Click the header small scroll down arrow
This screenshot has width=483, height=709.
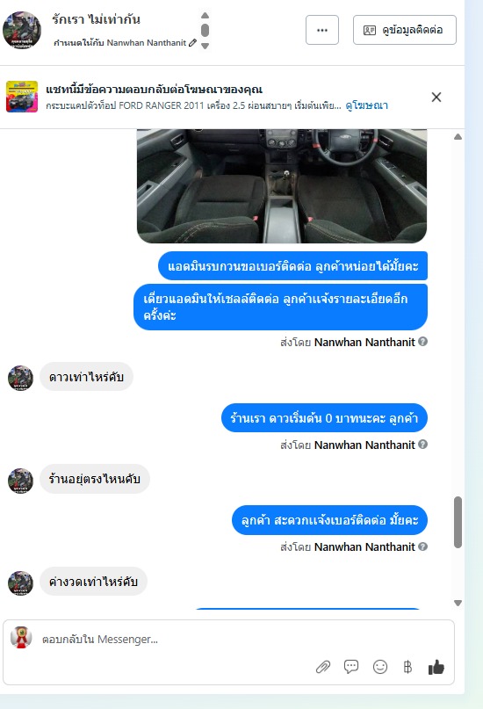[x=205, y=46]
